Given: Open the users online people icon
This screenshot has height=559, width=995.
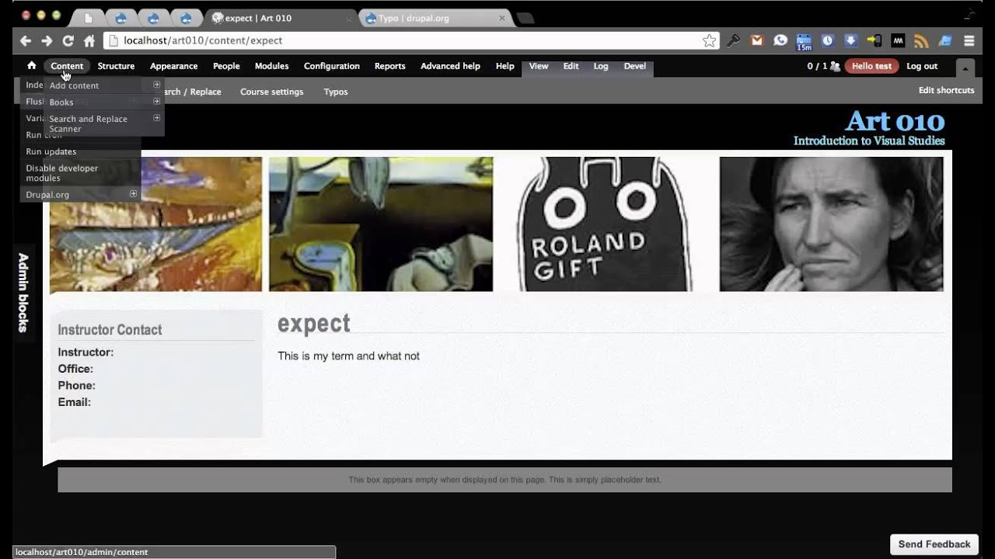Looking at the screenshot, I should coord(835,67).
